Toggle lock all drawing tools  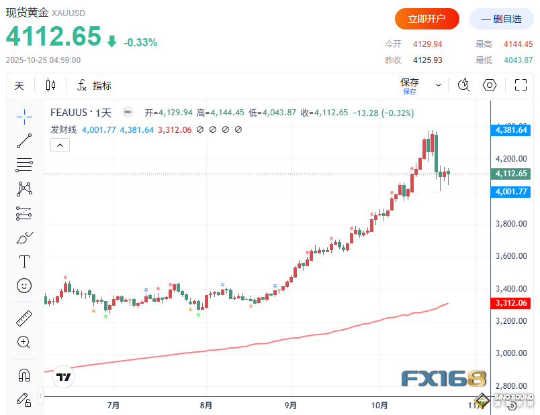click(x=24, y=400)
